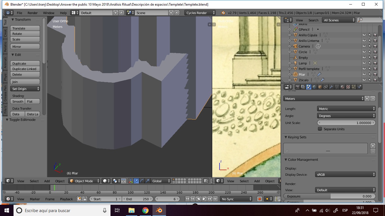Click the rotate manipulator arc icon
The width and height of the screenshot is (385, 216).
(x=142, y=181)
